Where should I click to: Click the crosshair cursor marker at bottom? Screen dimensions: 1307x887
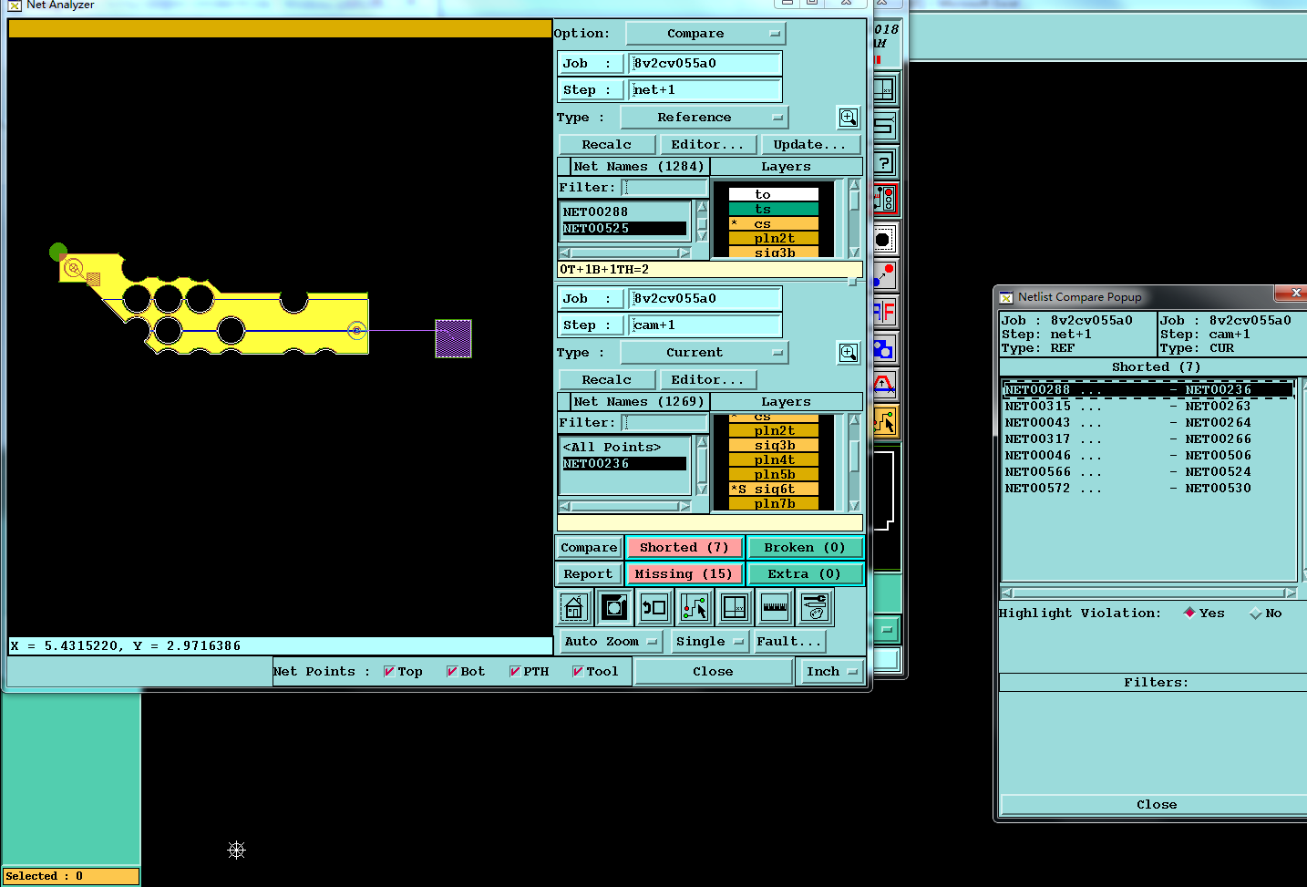coord(237,851)
